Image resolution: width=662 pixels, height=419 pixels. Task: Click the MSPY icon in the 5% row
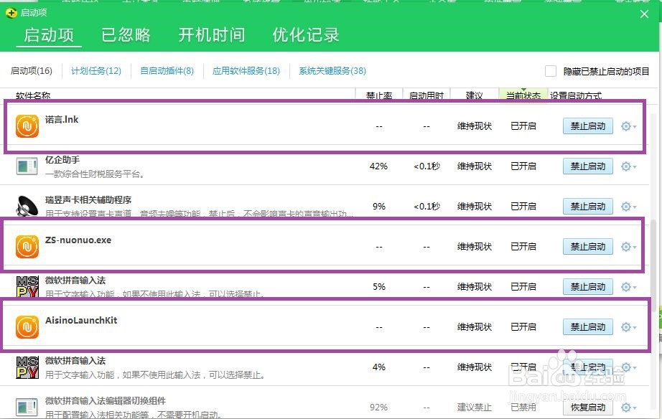pyautogui.click(x=27, y=286)
